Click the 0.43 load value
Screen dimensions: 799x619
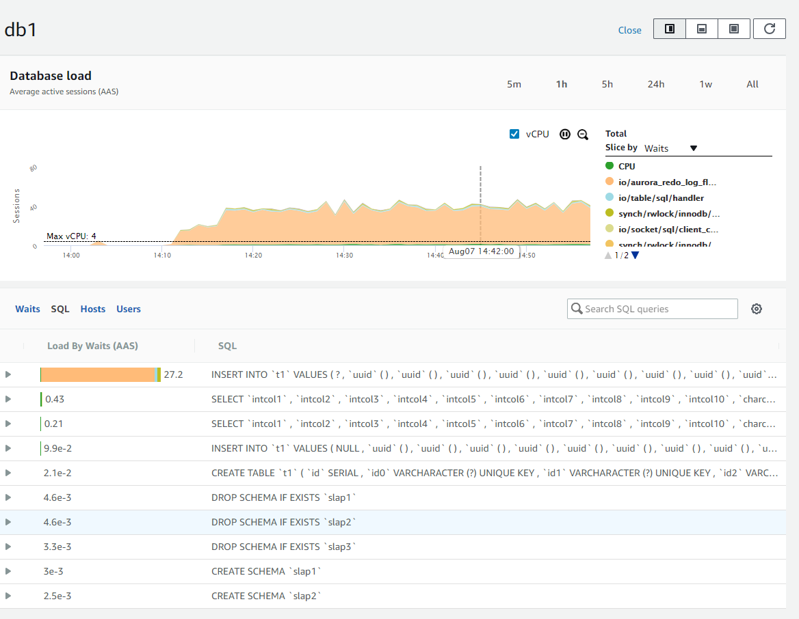(55, 399)
